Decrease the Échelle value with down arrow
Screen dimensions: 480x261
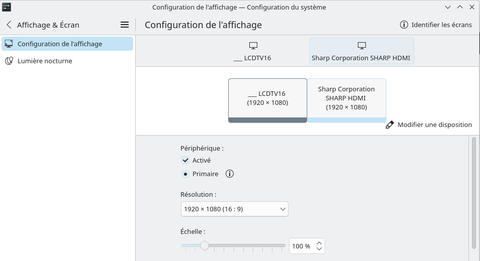(x=319, y=249)
